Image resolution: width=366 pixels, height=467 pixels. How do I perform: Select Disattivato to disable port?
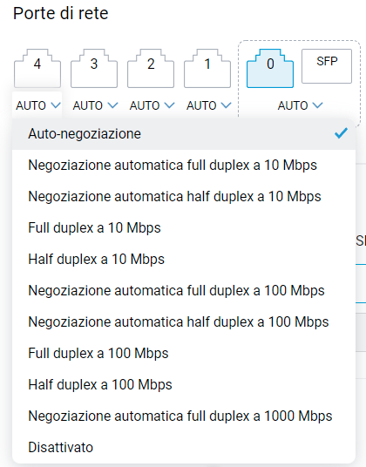[x=184, y=447]
